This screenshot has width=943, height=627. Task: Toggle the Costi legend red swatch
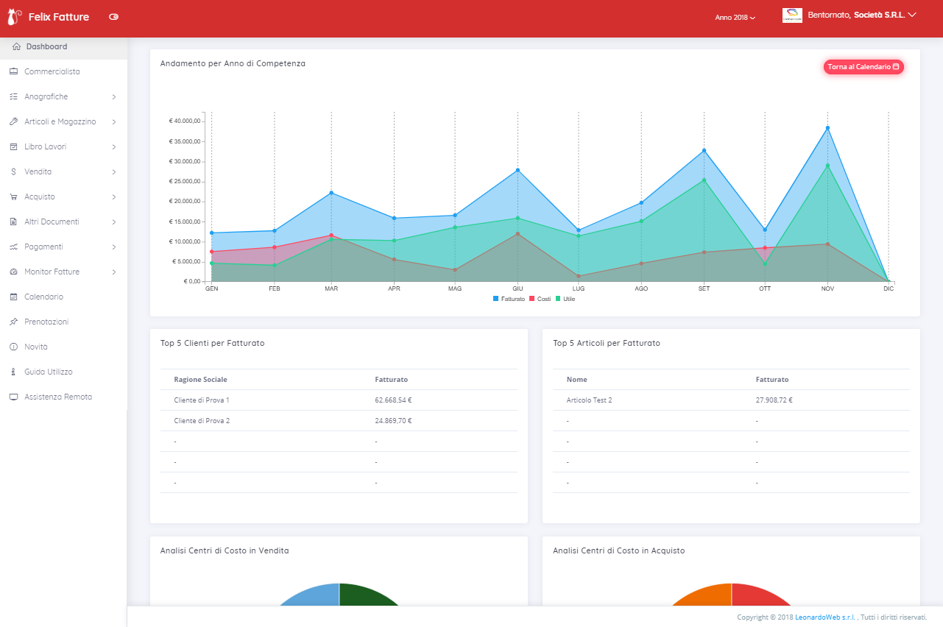[531, 299]
